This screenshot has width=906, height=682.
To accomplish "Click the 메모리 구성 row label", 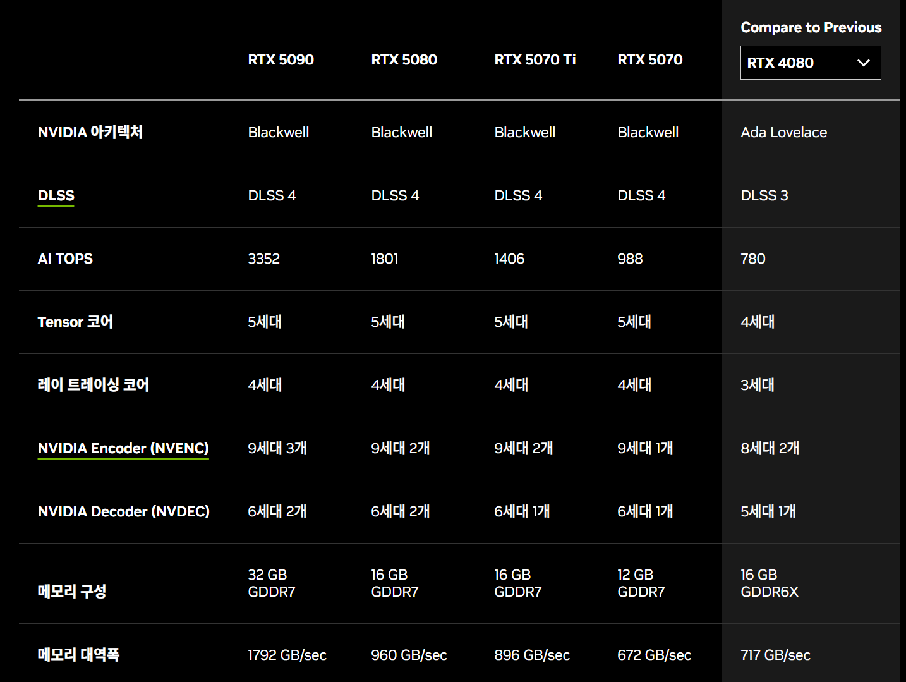I will [x=72, y=592].
